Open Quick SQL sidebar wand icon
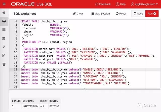 click(x=4, y=47)
